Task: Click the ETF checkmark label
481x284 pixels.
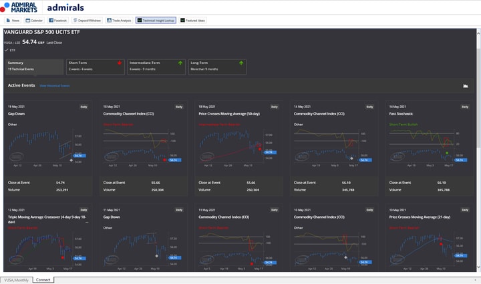Action: tap(10, 50)
